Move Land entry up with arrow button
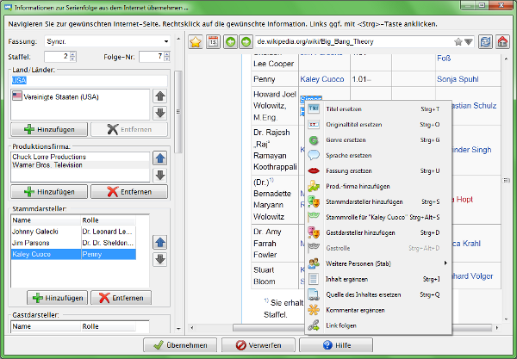The height and width of the screenshot is (359, 517). pyautogui.click(x=159, y=93)
